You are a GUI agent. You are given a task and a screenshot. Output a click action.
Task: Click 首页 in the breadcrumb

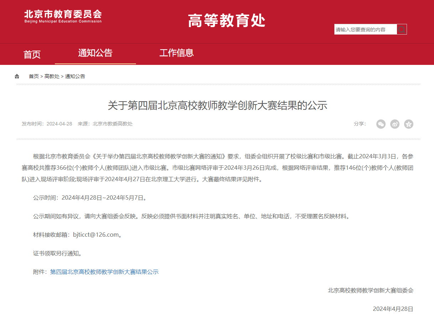(x=34, y=76)
